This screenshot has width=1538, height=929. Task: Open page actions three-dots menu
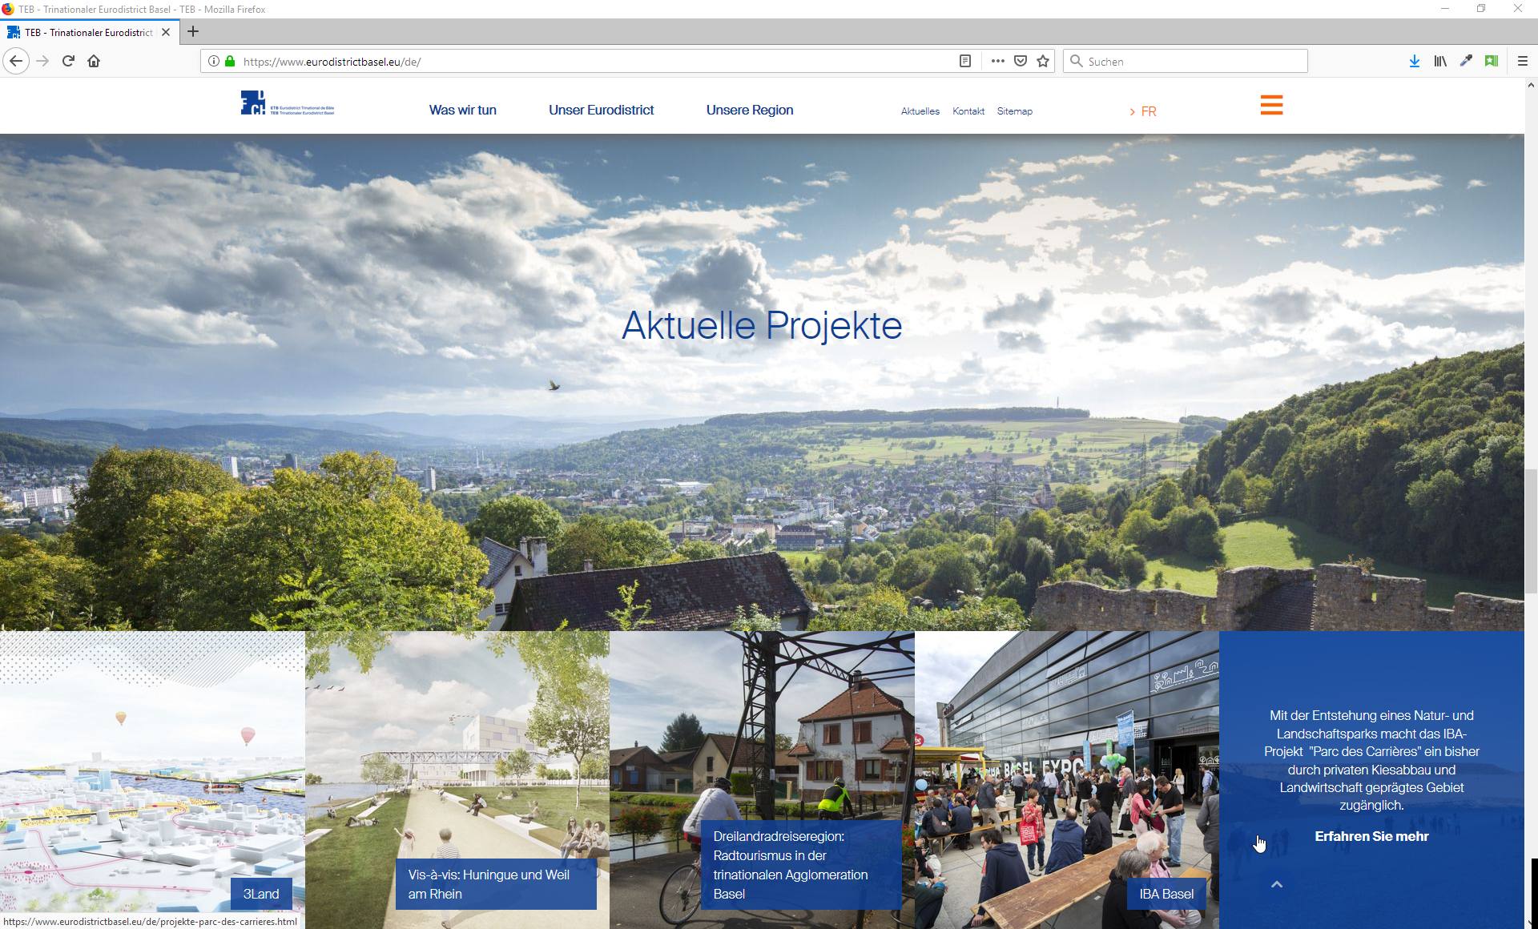click(x=997, y=61)
